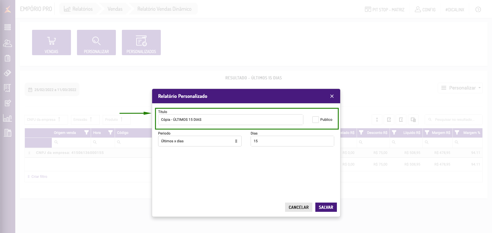The height and width of the screenshot is (233, 492).
Task: Filter the Desconto R$ column
Action: (361, 133)
